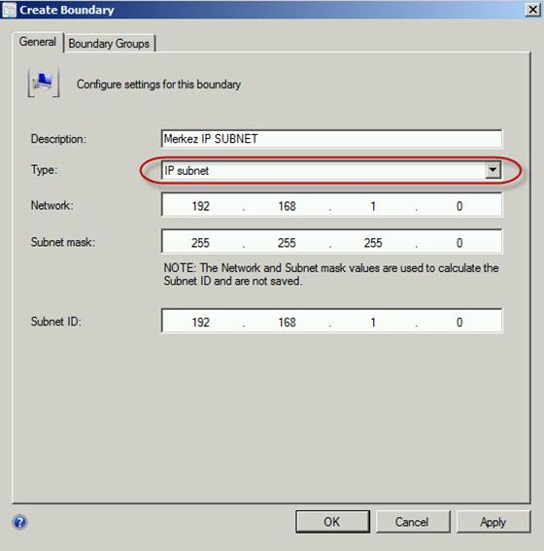Expand the Type dropdown arrow
This screenshot has height=551, width=544.
(493, 170)
